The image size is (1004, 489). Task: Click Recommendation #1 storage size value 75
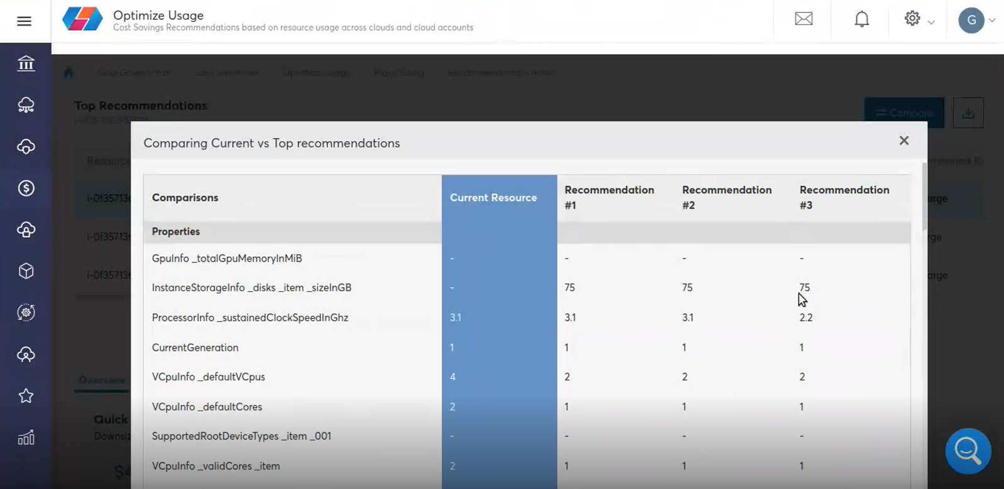coord(569,287)
